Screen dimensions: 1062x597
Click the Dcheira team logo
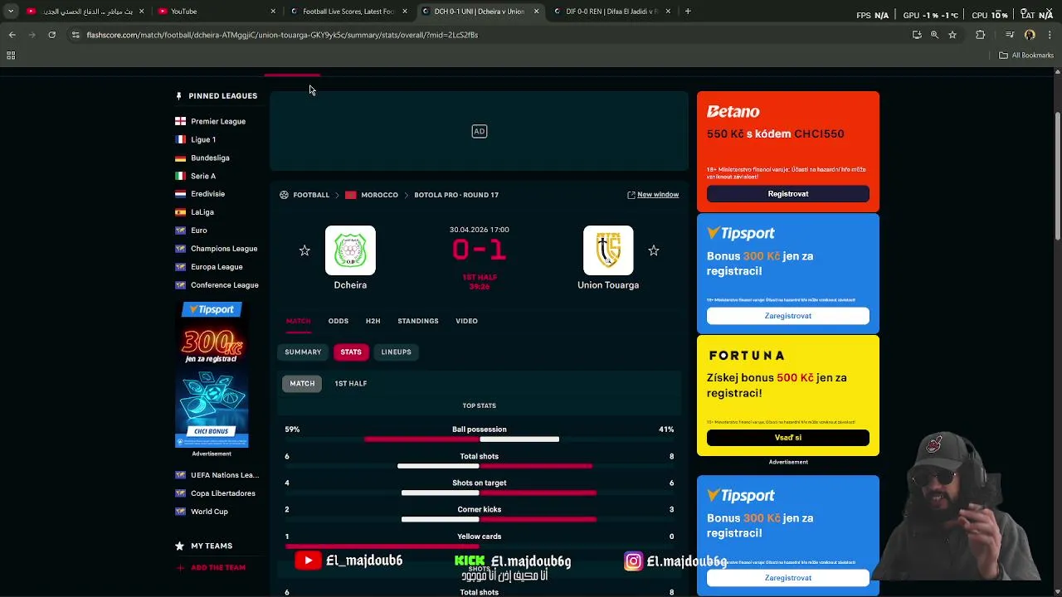[x=350, y=250]
